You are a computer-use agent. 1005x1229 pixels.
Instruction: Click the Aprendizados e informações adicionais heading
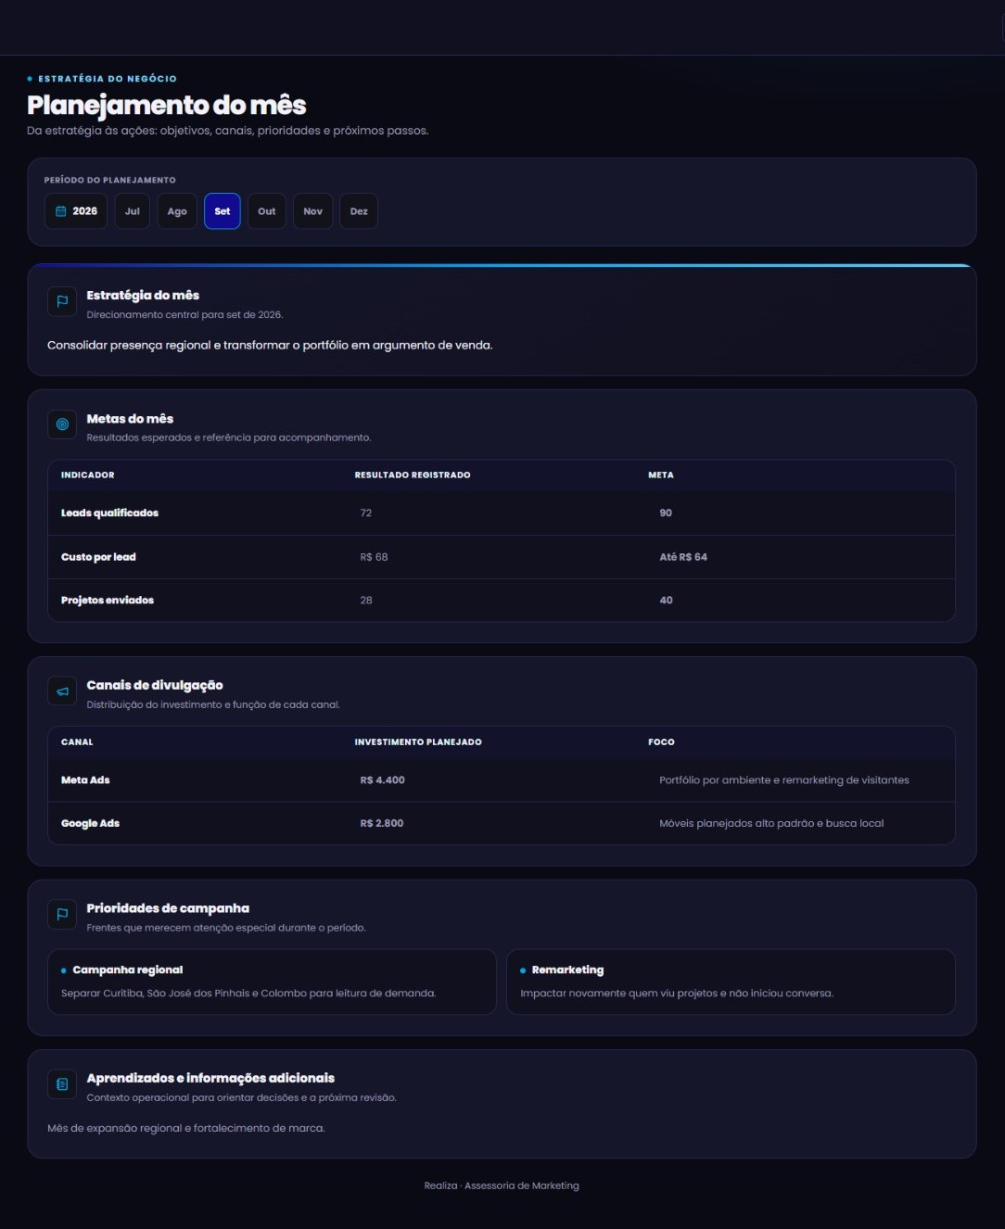(210, 1078)
